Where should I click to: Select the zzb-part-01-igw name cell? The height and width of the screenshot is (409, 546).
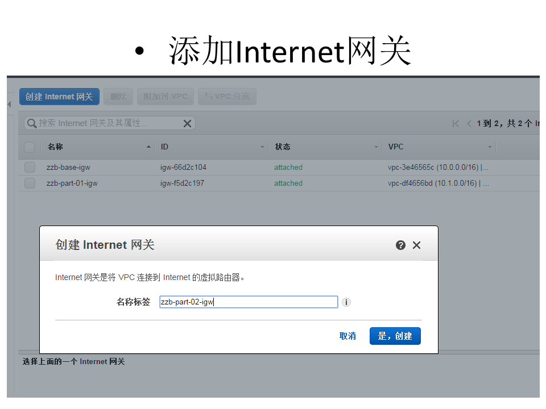click(x=72, y=183)
